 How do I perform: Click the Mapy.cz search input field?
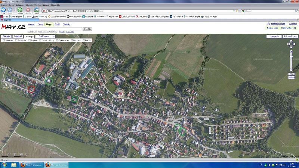55,29
